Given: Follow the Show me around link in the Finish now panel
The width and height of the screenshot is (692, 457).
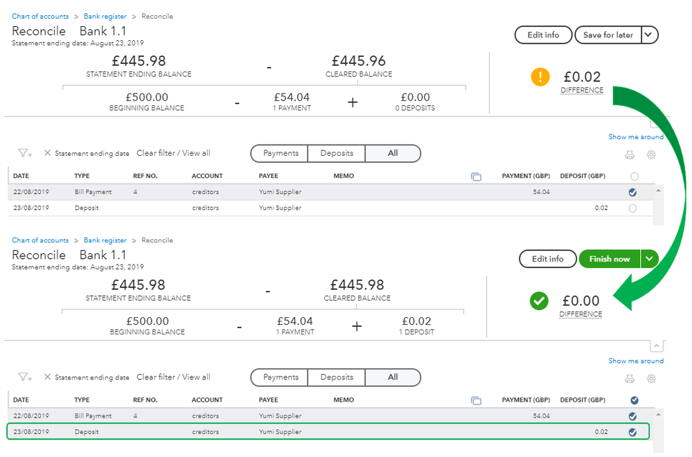Looking at the screenshot, I should coord(635,361).
